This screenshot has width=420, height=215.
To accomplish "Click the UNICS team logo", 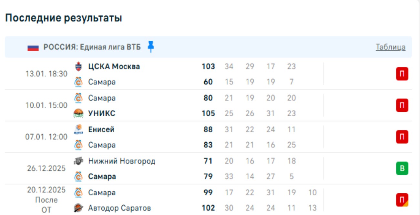I will click(78, 114).
